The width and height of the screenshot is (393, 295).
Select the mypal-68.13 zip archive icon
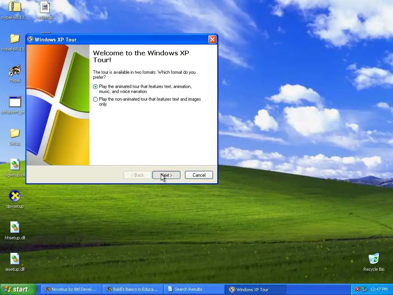point(15,10)
